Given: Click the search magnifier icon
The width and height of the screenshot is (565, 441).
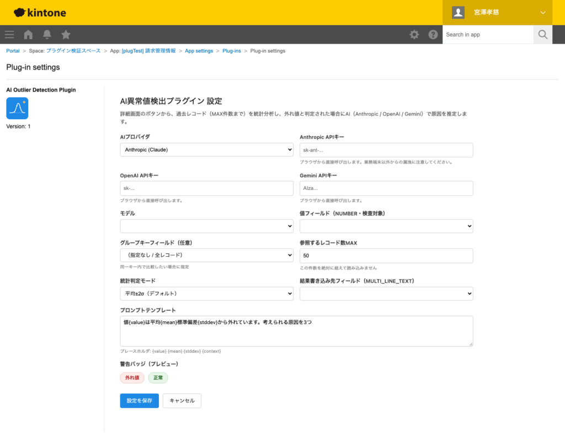Looking at the screenshot, I should [542, 34].
